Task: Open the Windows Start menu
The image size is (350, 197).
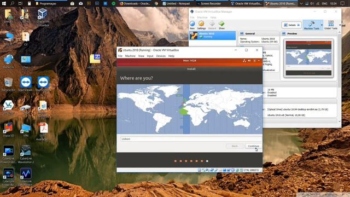Action: [x=4, y=3]
